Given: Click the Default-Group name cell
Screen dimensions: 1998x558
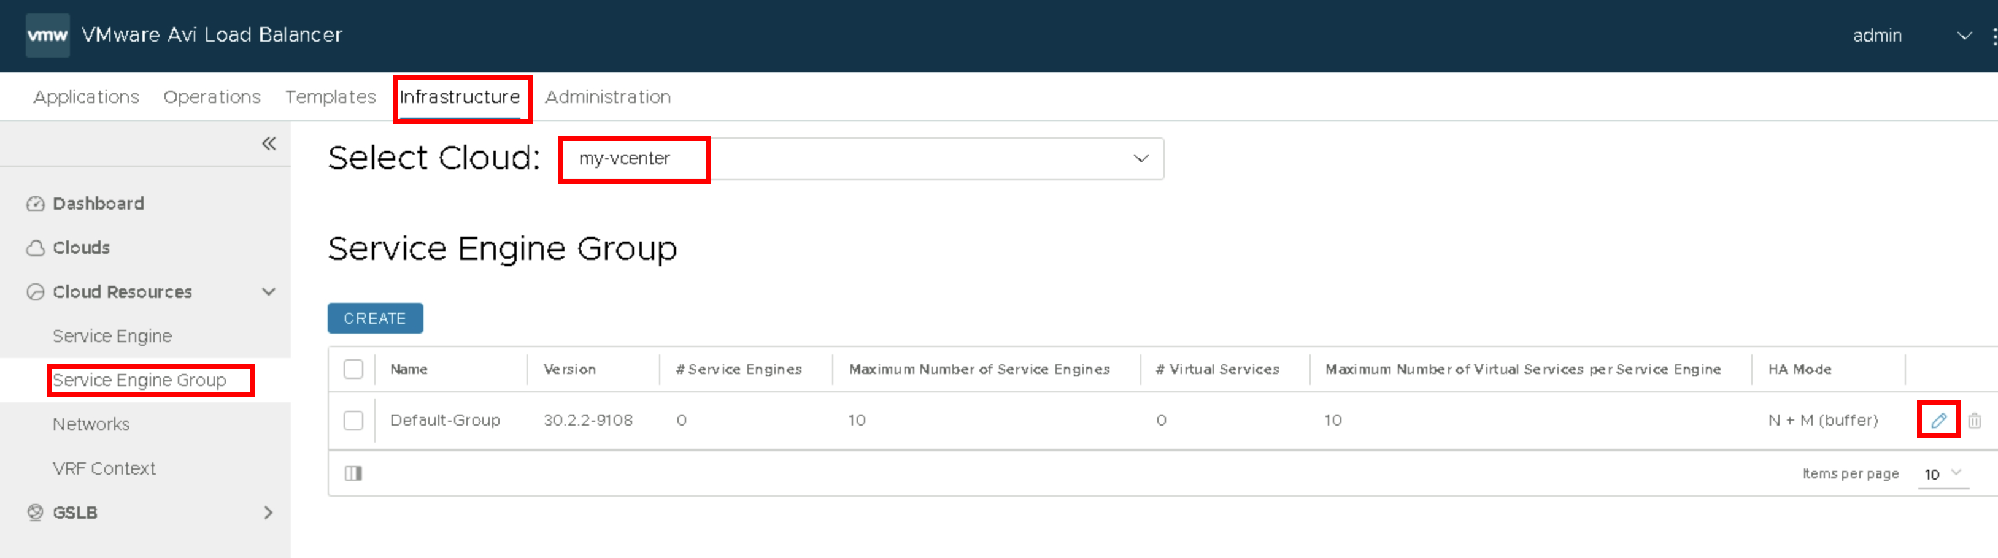Looking at the screenshot, I should point(445,420).
